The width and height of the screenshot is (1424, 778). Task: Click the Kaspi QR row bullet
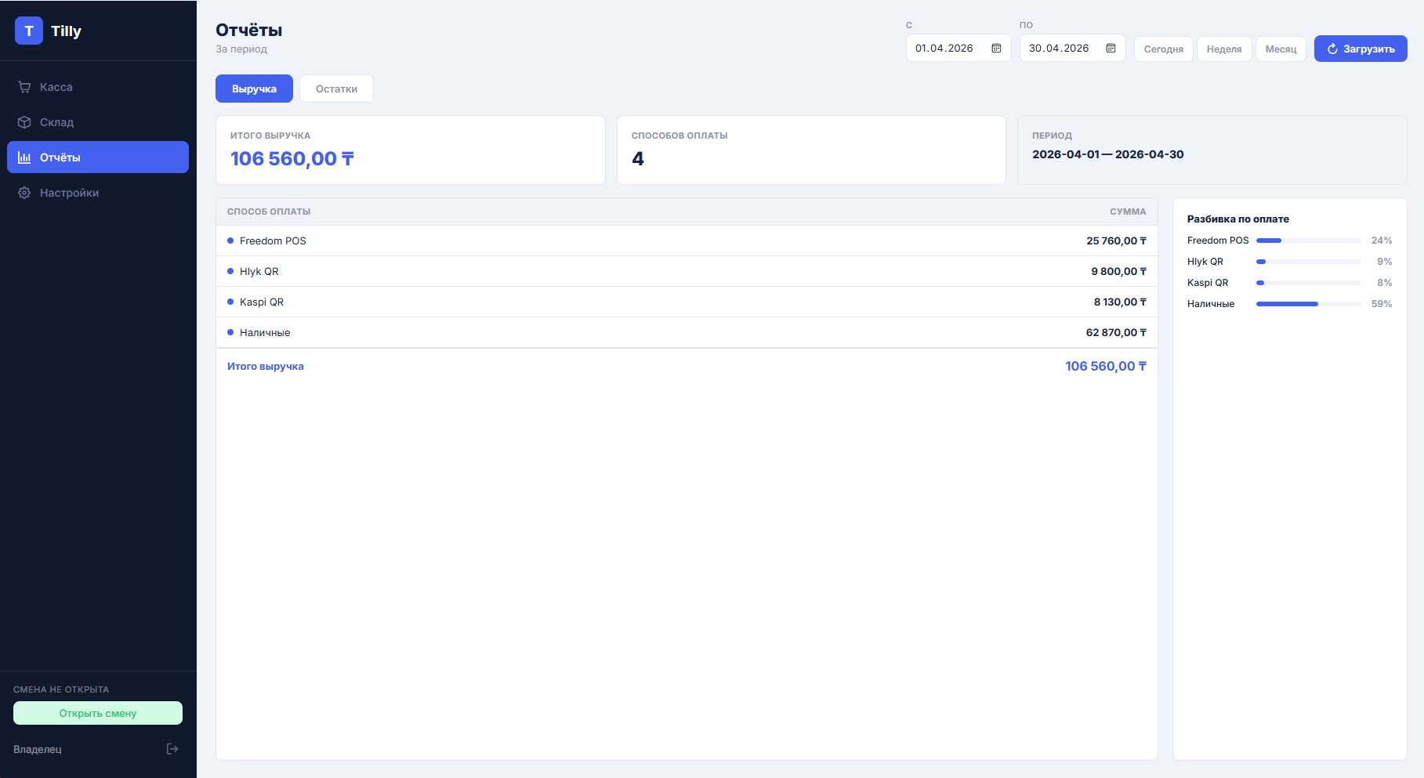coord(230,302)
